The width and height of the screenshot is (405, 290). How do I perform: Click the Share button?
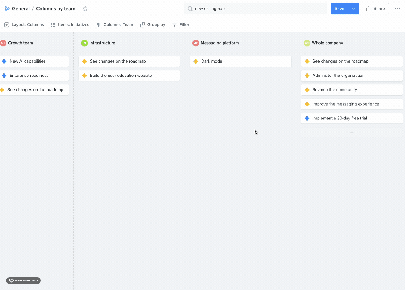tap(376, 8)
